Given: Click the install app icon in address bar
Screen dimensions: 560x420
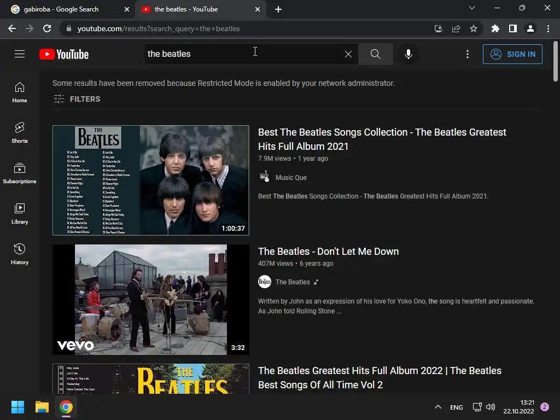Looking at the screenshot, I should (438, 28).
